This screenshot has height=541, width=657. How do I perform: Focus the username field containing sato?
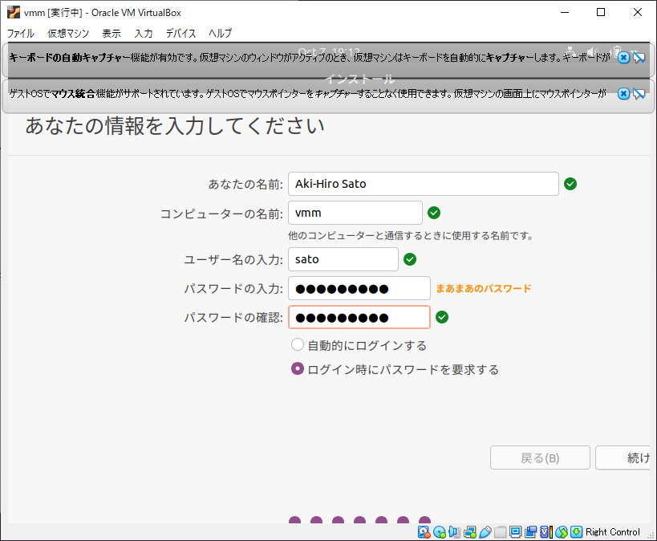343,259
